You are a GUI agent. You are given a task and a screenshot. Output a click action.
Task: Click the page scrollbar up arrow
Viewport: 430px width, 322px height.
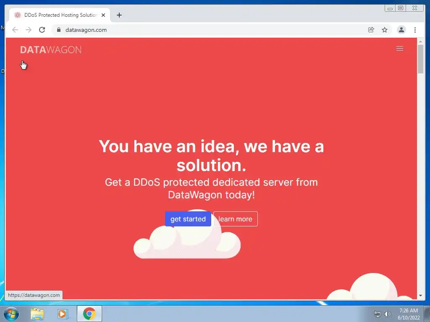(x=420, y=42)
